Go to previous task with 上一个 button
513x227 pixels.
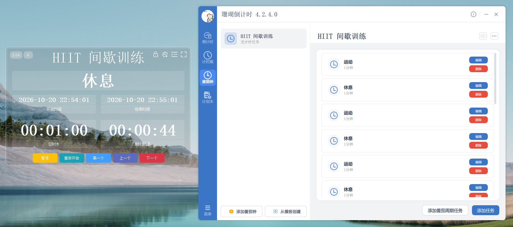pos(125,158)
